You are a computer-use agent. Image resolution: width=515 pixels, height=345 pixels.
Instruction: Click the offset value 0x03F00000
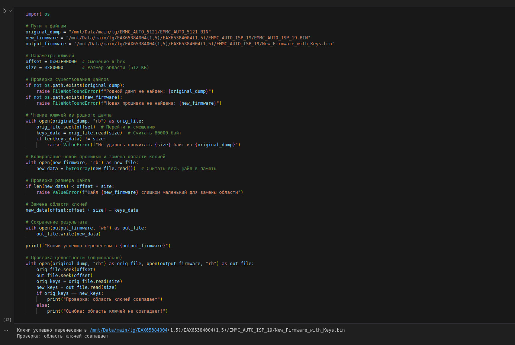click(63, 62)
